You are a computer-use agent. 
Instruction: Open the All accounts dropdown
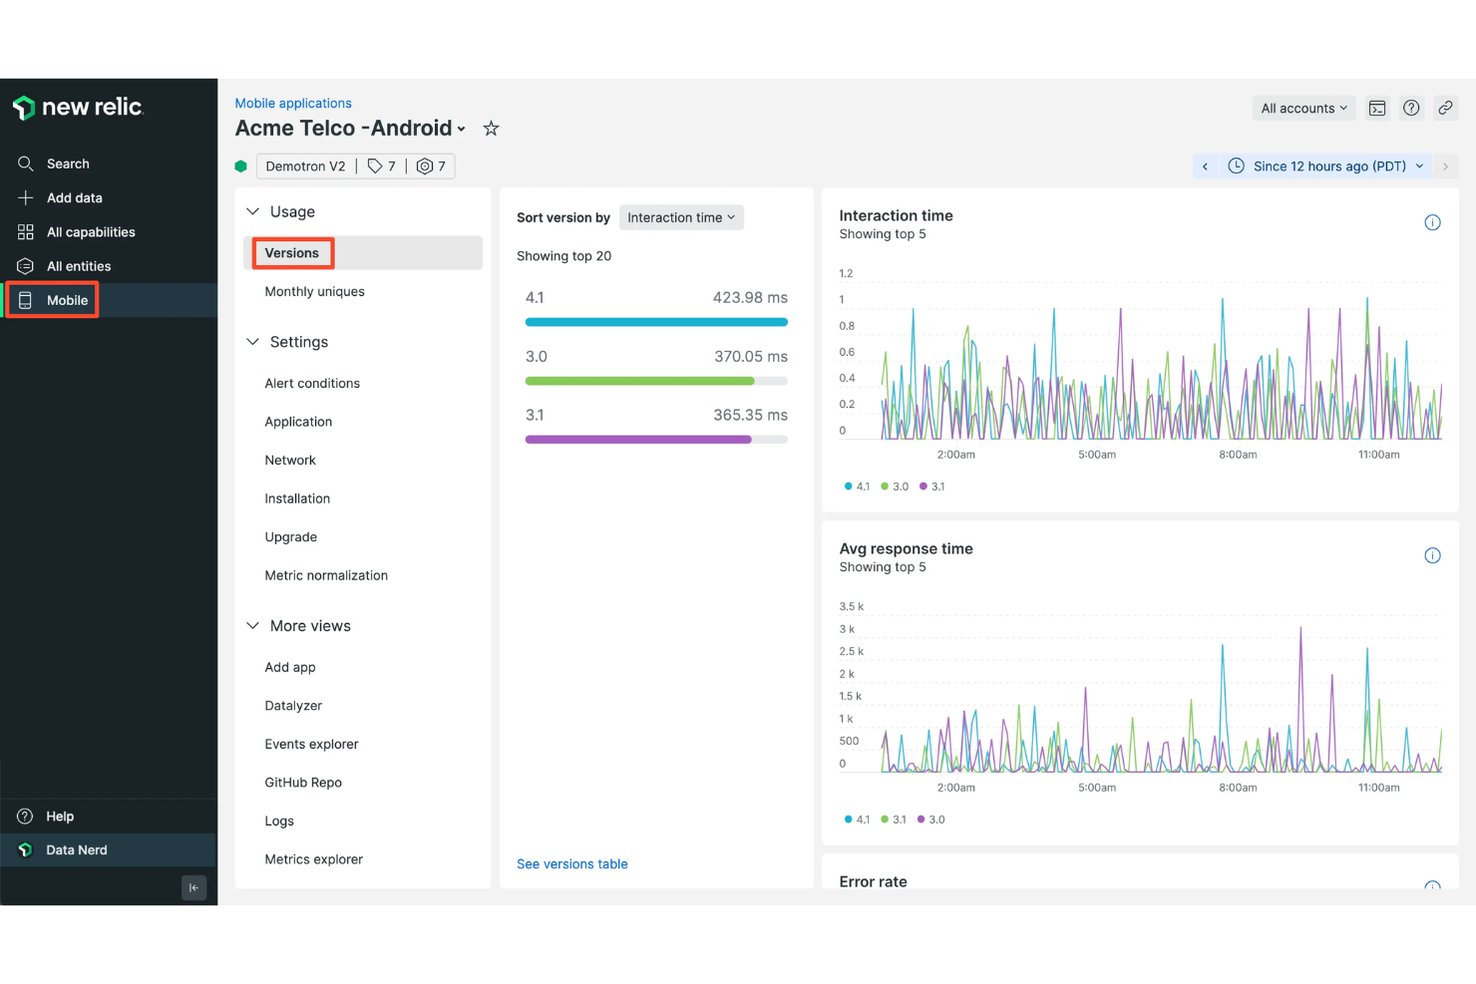(1303, 108)
